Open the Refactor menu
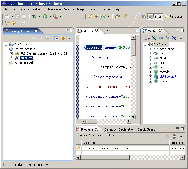The height and width of the screenshot is (169, 188). pos(39,9)
